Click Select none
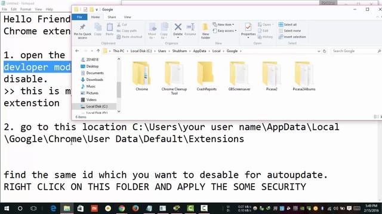 tap(289, 31)
